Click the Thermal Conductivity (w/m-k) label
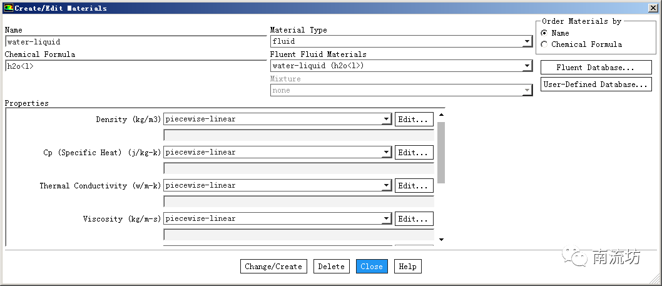 coord(101,186)
